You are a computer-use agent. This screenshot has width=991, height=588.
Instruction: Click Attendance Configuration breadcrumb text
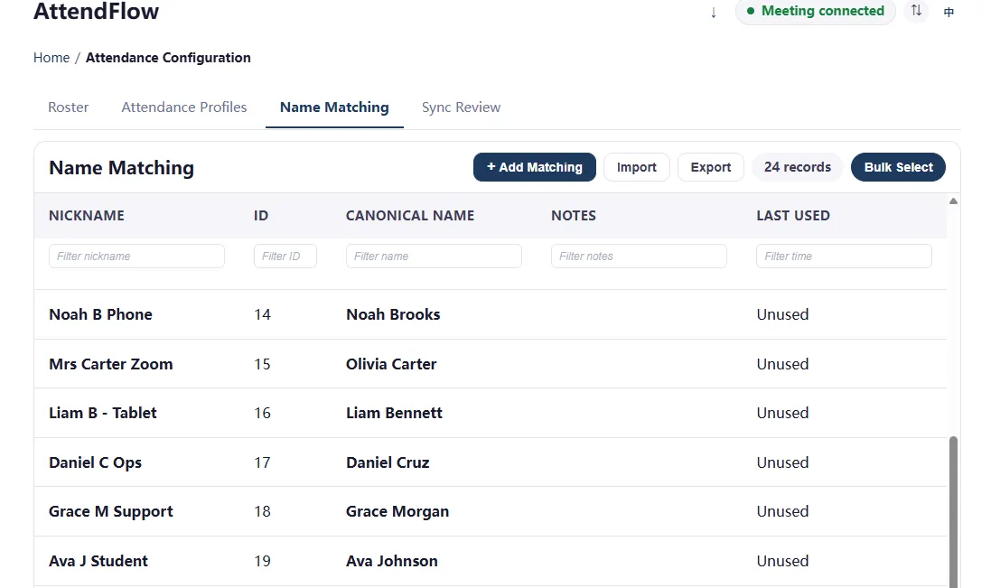(168, 58)
